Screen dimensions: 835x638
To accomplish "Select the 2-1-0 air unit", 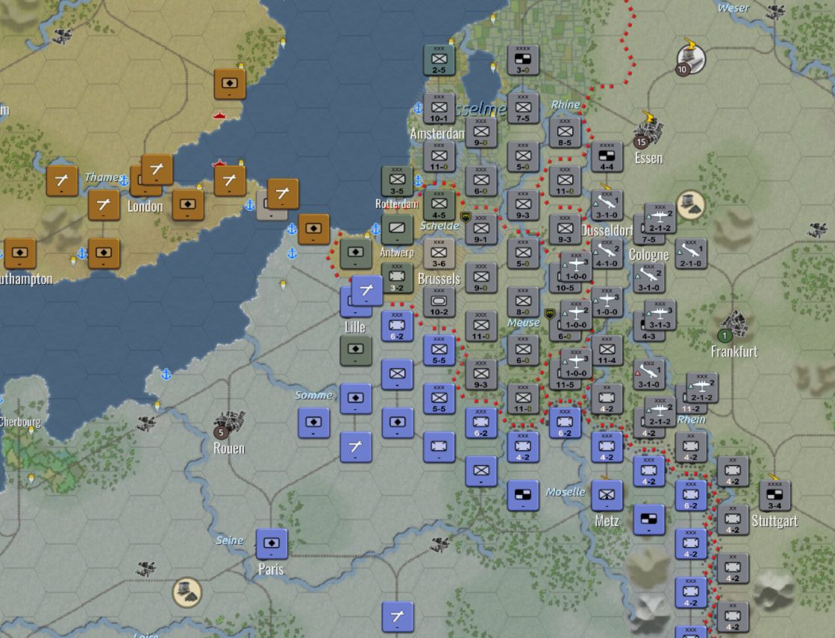I will [x=691, y=253].
